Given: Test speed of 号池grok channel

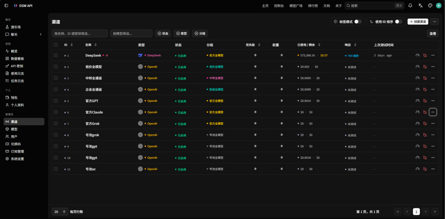Looking at the screenshot, I should (418, 135).
